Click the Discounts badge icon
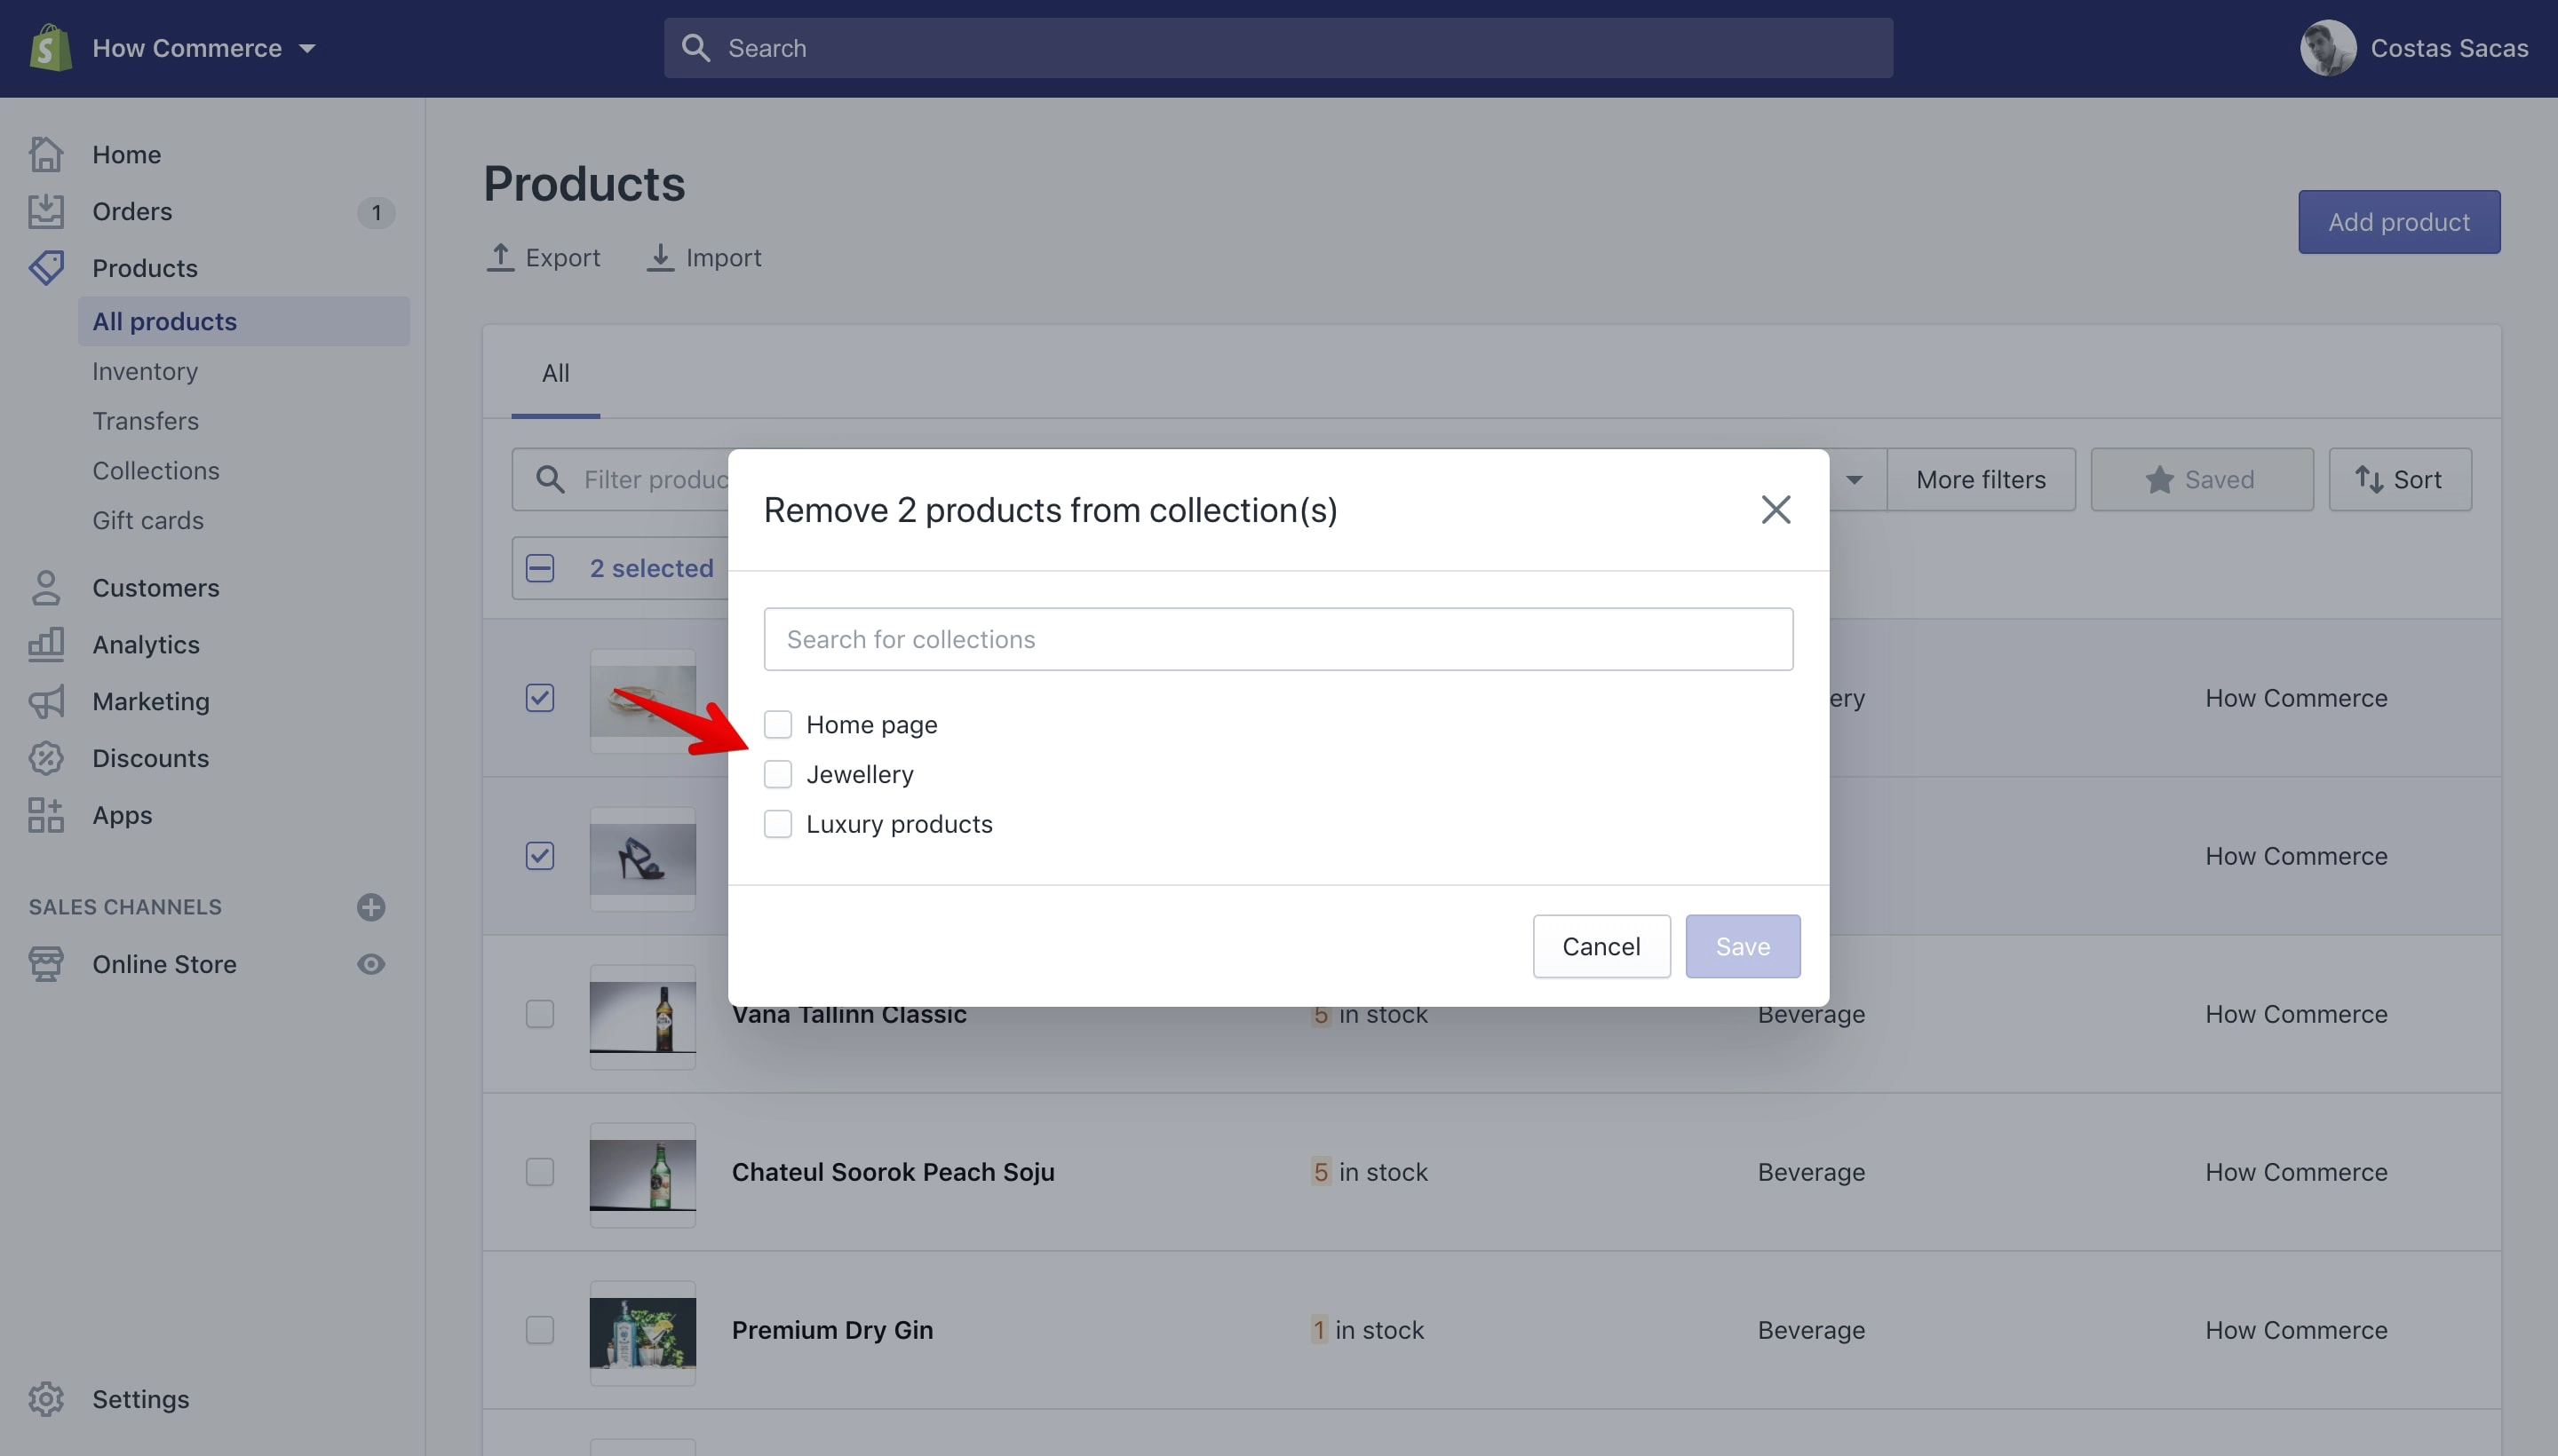The image size is (2558, 1456). 46,758
